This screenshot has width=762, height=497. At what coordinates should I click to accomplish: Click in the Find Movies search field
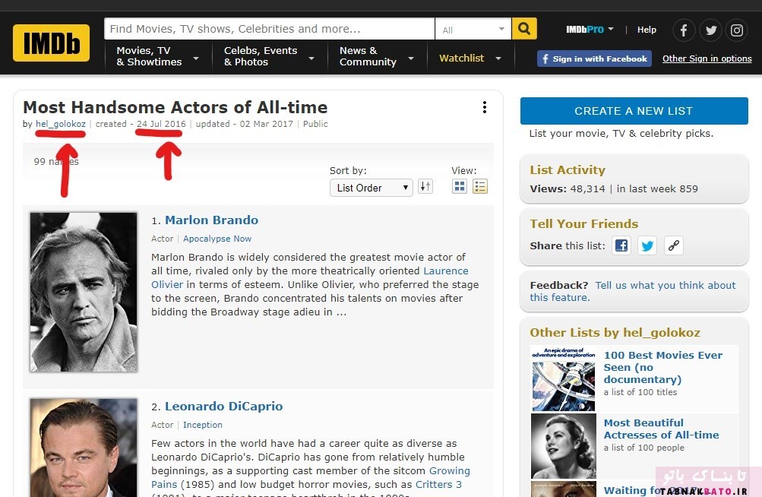tap(269, 29)
